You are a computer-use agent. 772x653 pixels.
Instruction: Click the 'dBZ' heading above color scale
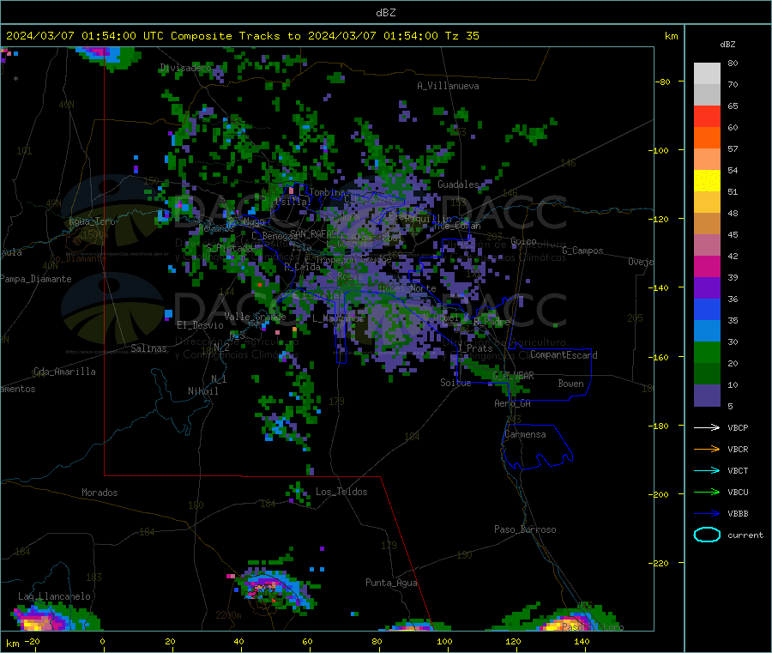coord(727,45)
